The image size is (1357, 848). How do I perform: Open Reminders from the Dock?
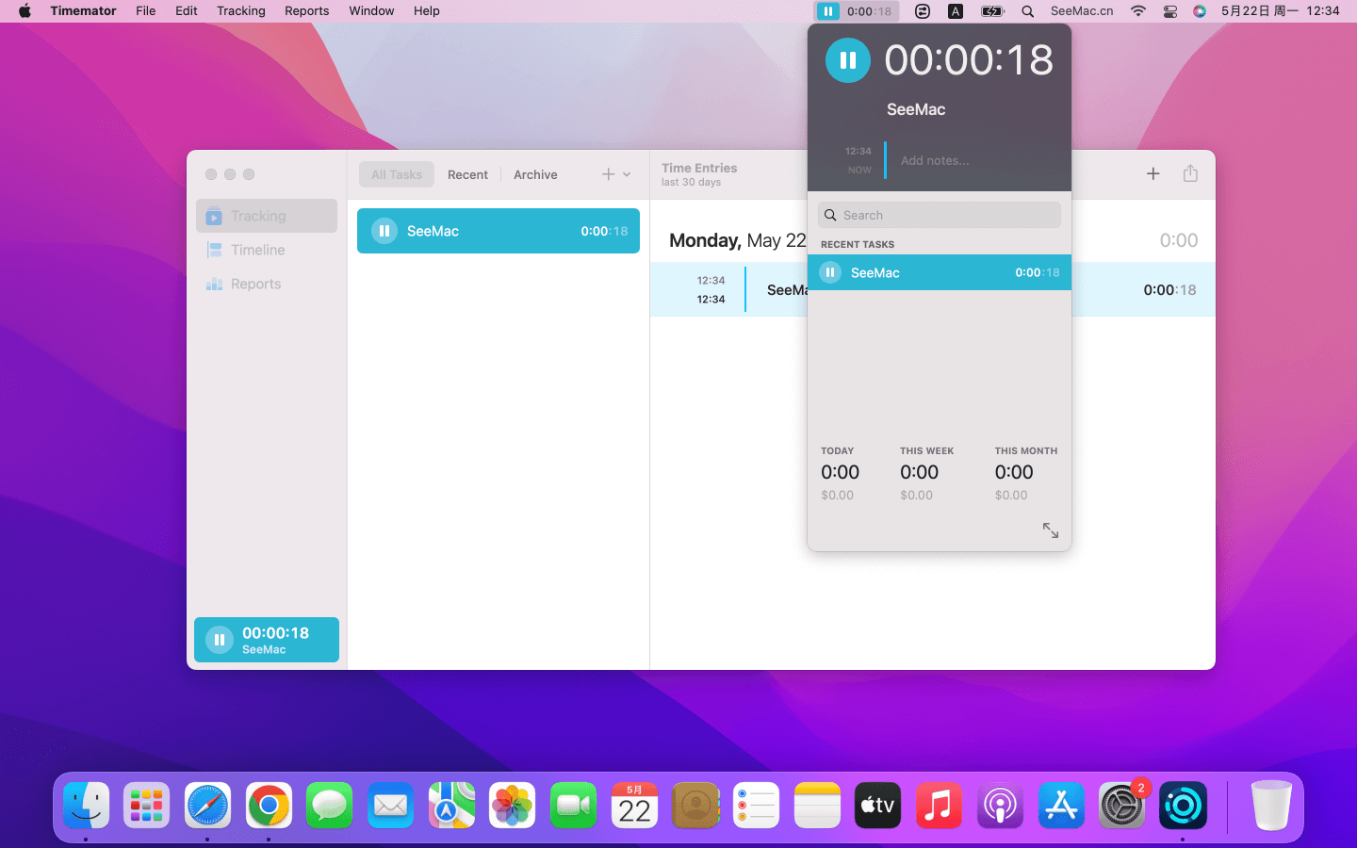(x=756, y=806)
